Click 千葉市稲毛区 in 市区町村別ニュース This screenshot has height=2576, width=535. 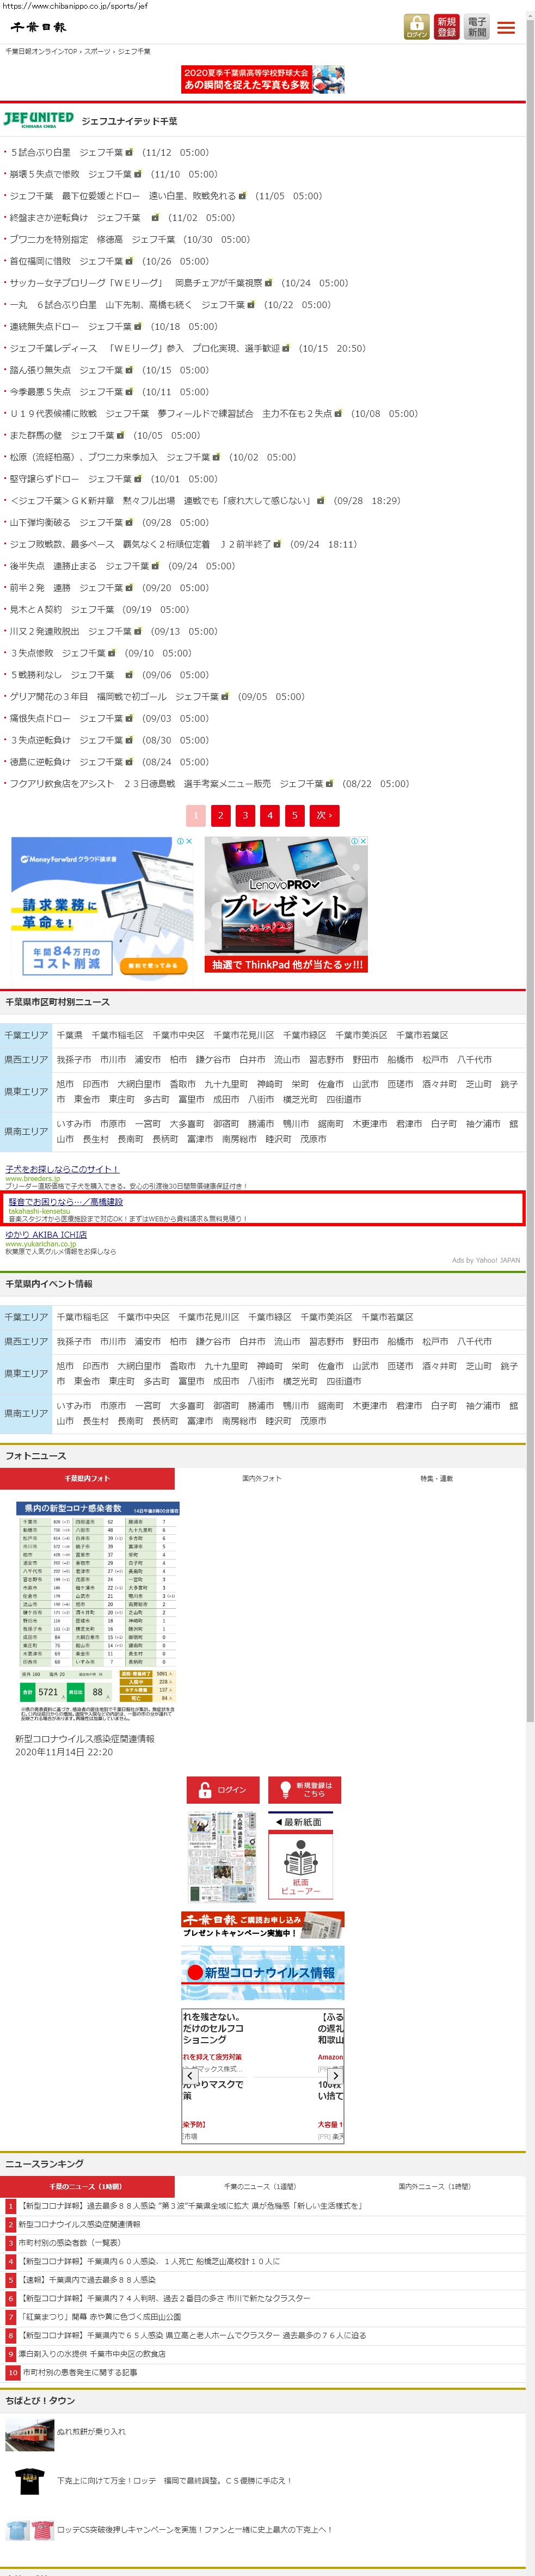tap(117, 1035)
